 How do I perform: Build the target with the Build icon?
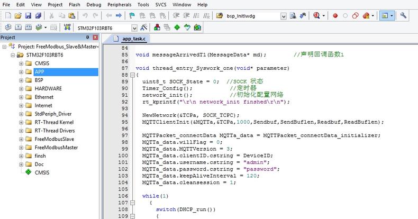(x=18, y=27)
